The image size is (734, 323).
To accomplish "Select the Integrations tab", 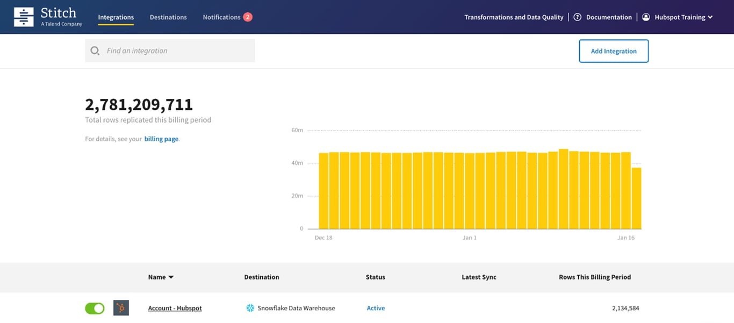I will pos(116,17).
